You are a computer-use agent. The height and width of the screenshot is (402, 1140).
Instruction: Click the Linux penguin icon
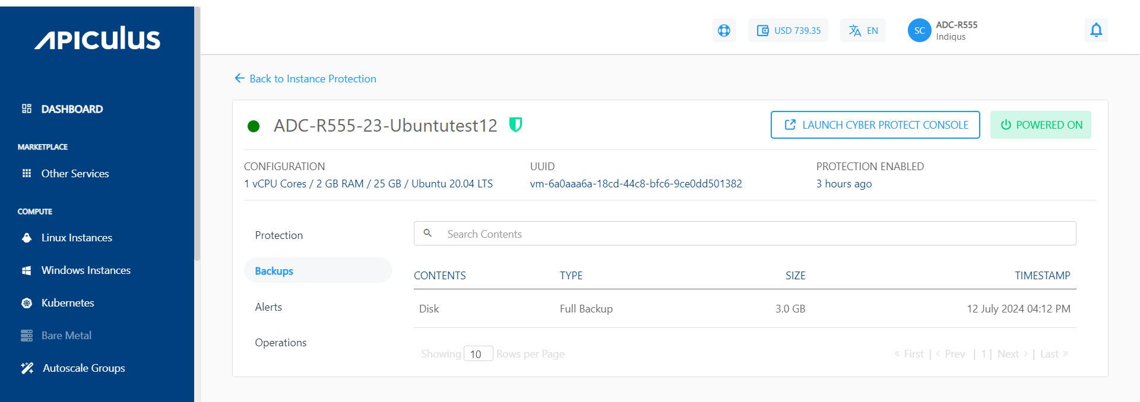pyautogui.click(x=27, y=238)
